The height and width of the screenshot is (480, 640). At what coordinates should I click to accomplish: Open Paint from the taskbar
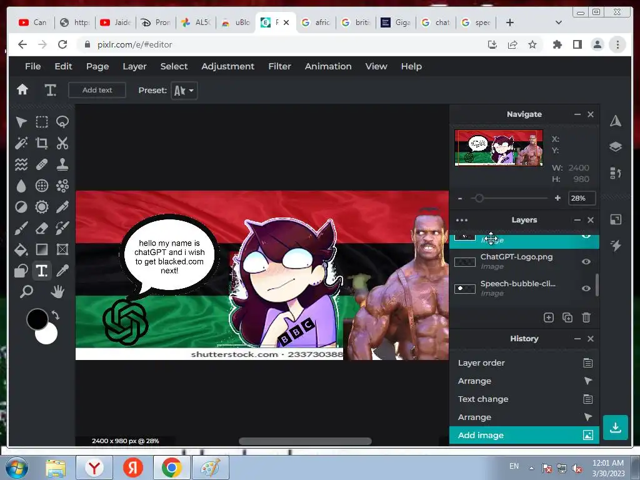tap(210, 467)
